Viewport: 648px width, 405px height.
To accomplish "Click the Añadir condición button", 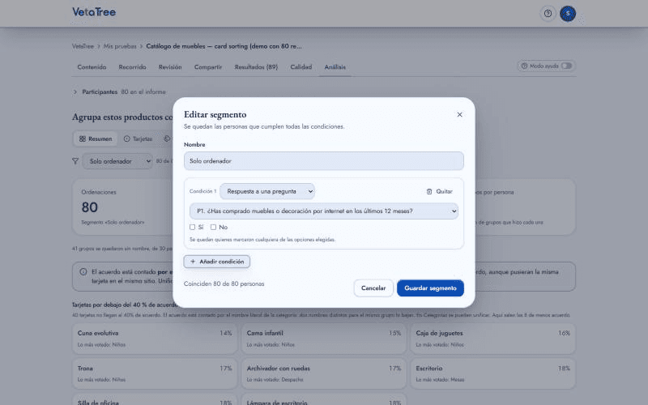I will pyautogui.click(x=217, y=262).
